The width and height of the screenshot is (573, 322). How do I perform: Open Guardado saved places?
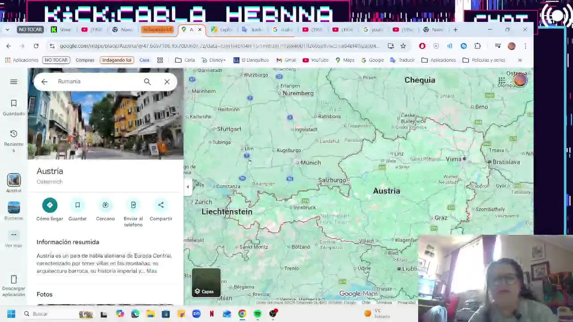pos(13,107)
